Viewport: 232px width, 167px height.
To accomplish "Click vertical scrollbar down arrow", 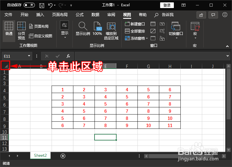I will (228, 150).
